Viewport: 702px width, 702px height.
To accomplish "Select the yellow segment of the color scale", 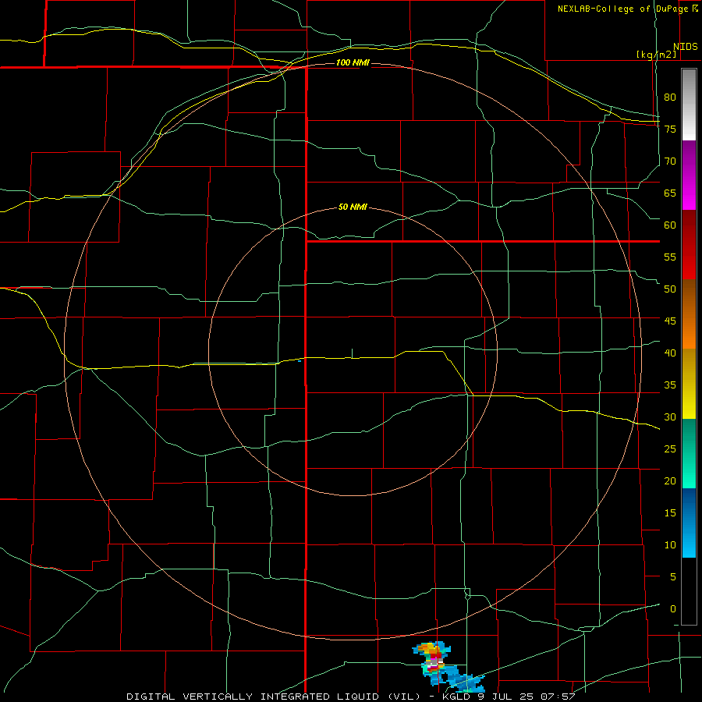I will click(689, 384).
